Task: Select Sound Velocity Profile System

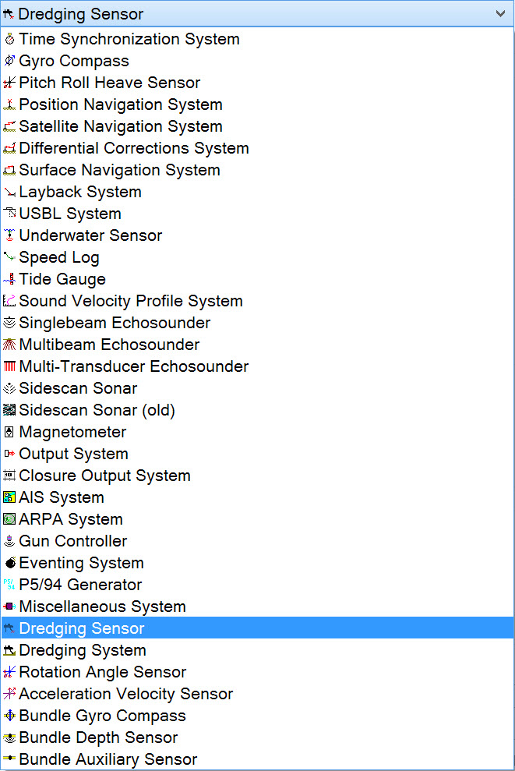Action: 131,301
